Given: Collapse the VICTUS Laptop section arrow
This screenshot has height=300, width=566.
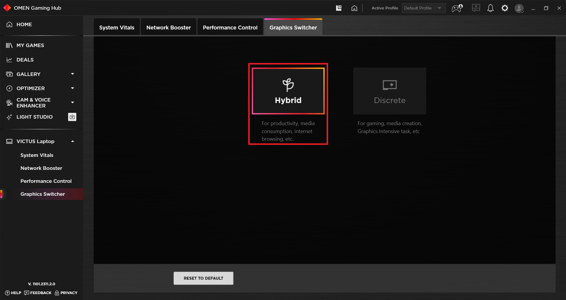Looking at the screenshot, I should 73,141.
